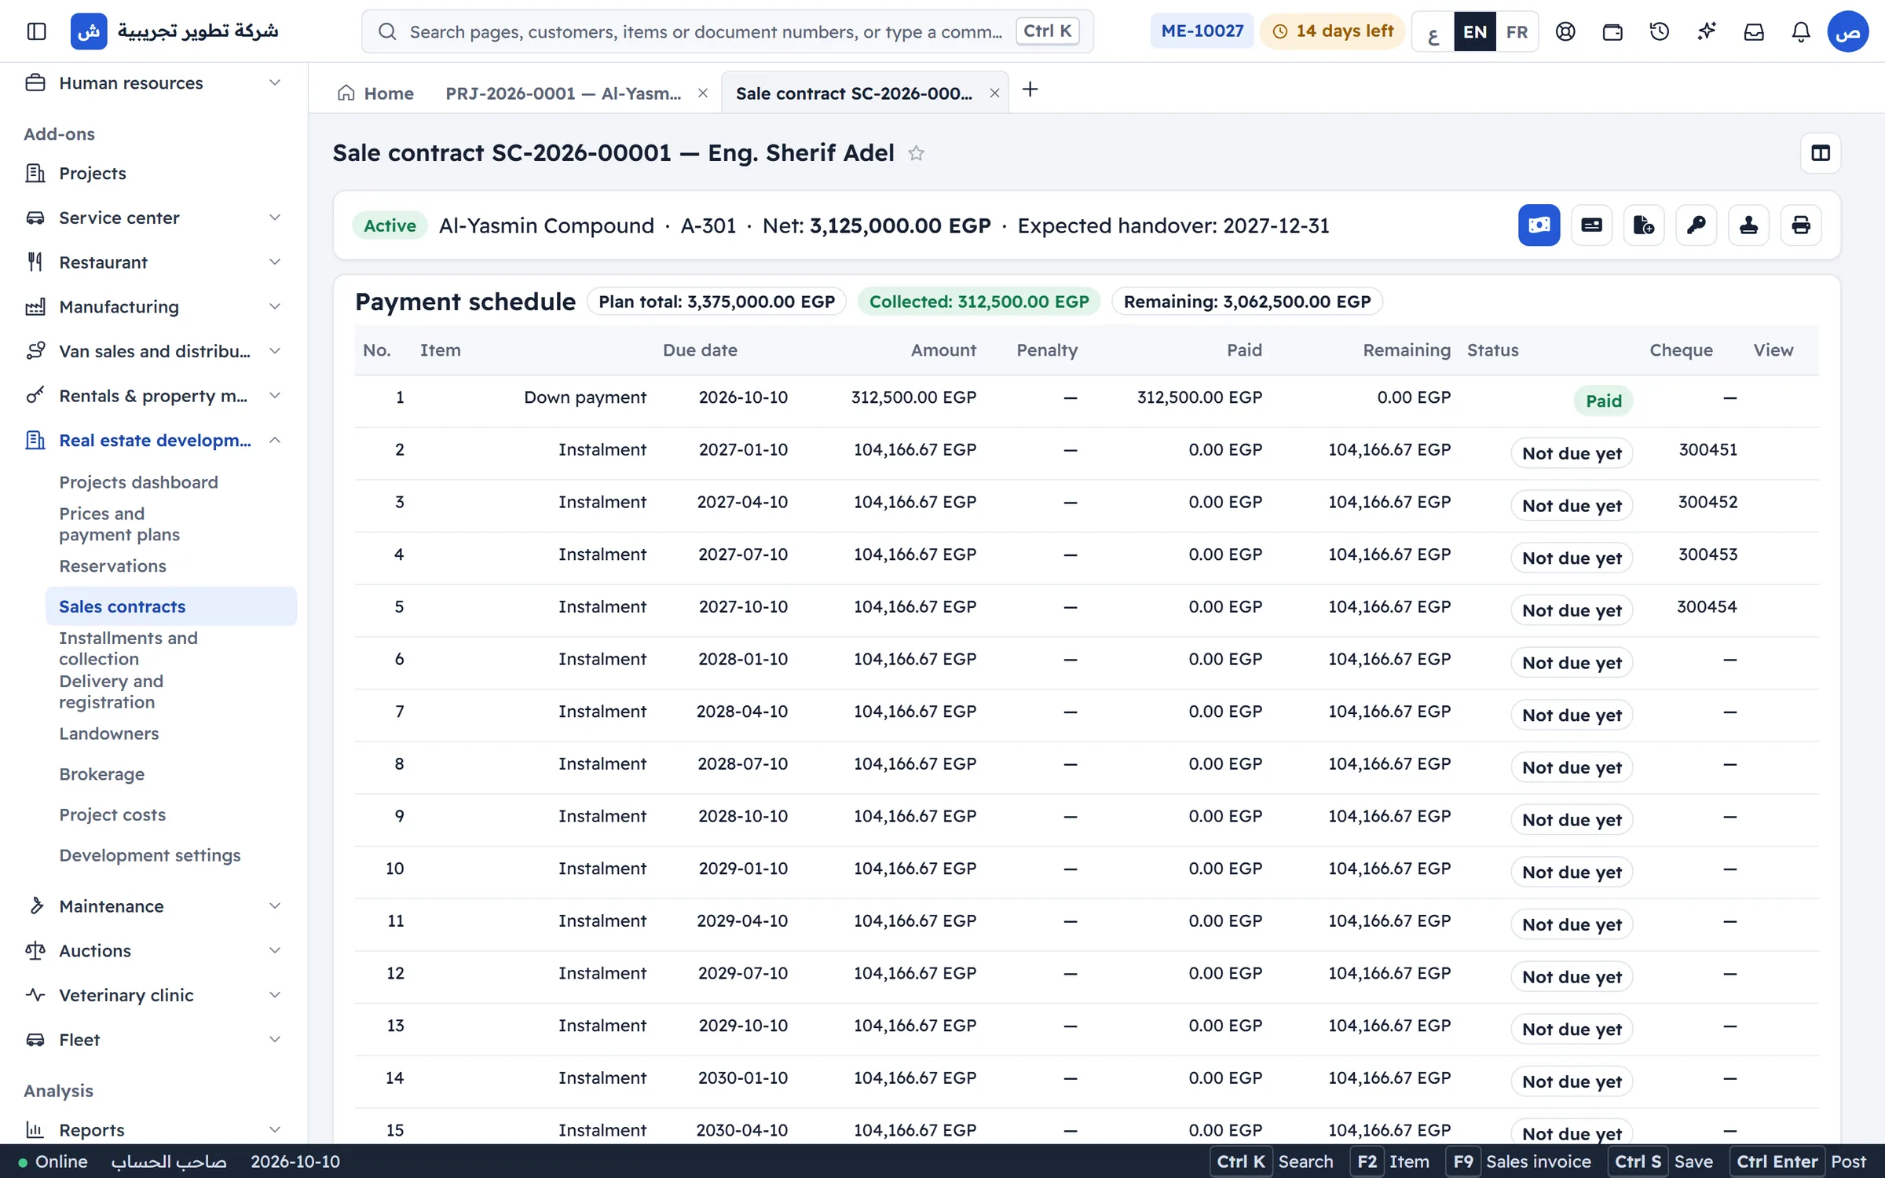Open the user avatar menu
Viewport: 1885px width, 1178px height.
point(1848,31)
